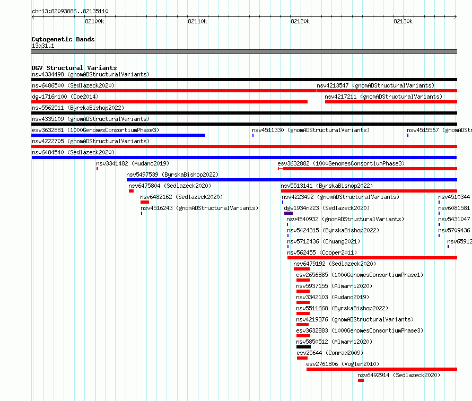Click the Cytogenetic Bands track title
Image resolution: width=472 pixels, height=401 pixels.
pos(63,39)
